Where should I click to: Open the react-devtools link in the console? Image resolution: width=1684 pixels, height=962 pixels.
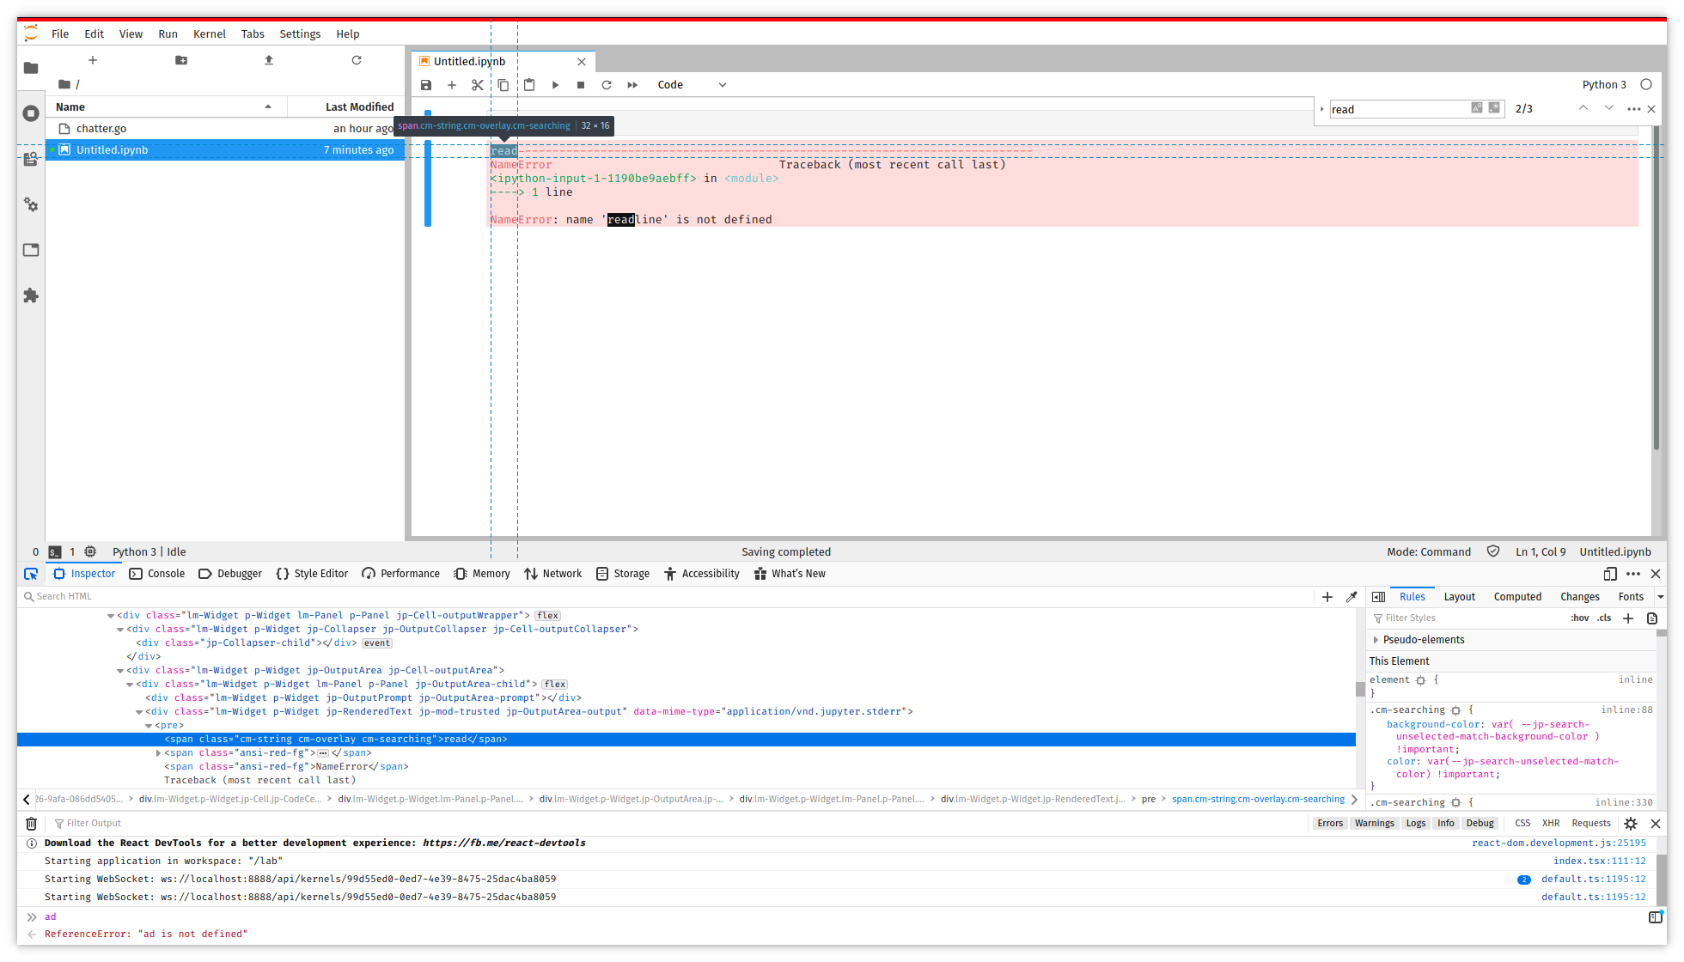pyautogui.click(x=503, y=843)
